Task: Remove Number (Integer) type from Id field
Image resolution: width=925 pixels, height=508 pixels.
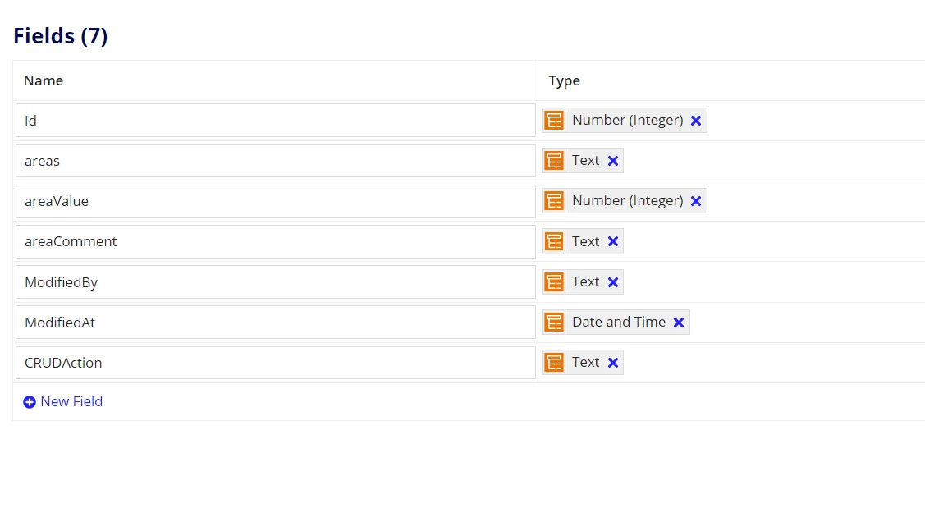Action: click(x=696, y=121)
